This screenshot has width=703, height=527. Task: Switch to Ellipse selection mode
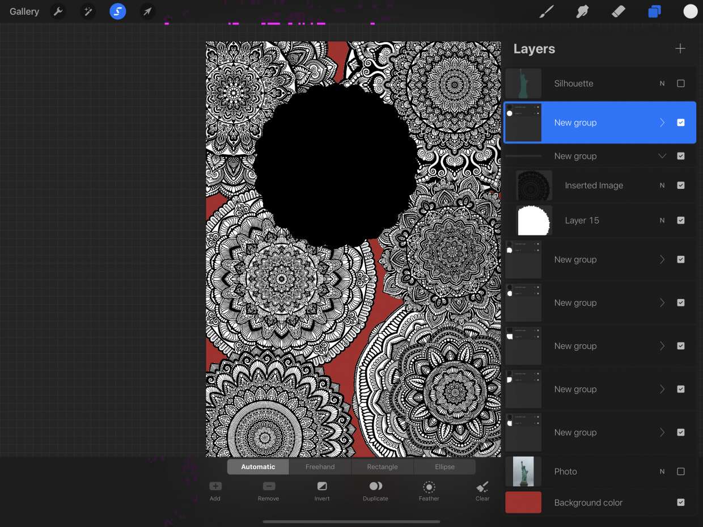[x=444, y=467]
